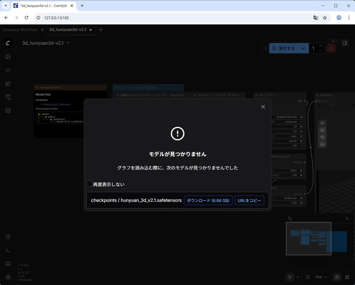Select the 3d_hunyuan3d-v2.1 workflow tab

[x=68, y=30]
